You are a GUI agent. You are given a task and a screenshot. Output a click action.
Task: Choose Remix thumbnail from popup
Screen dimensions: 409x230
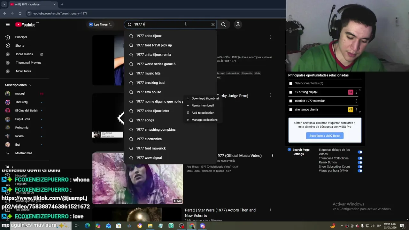(203, 105)
